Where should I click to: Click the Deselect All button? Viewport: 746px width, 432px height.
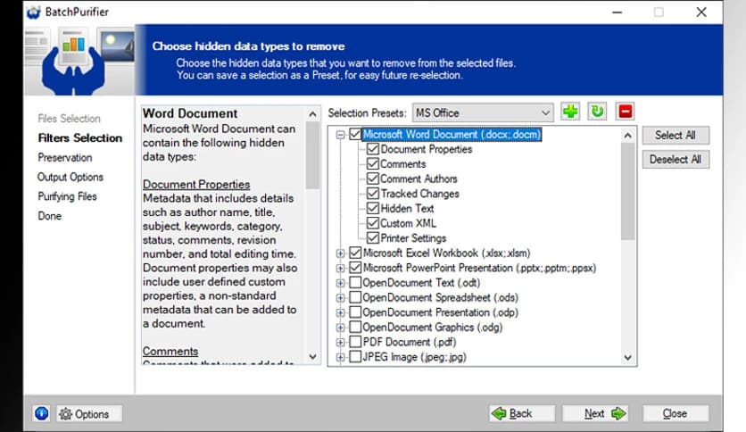tap(676, 160)
